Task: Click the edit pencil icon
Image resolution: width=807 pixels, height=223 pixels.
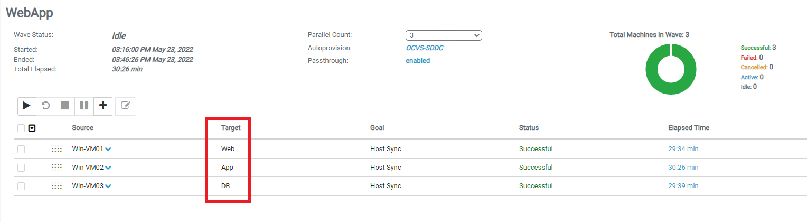Action: 126,106
